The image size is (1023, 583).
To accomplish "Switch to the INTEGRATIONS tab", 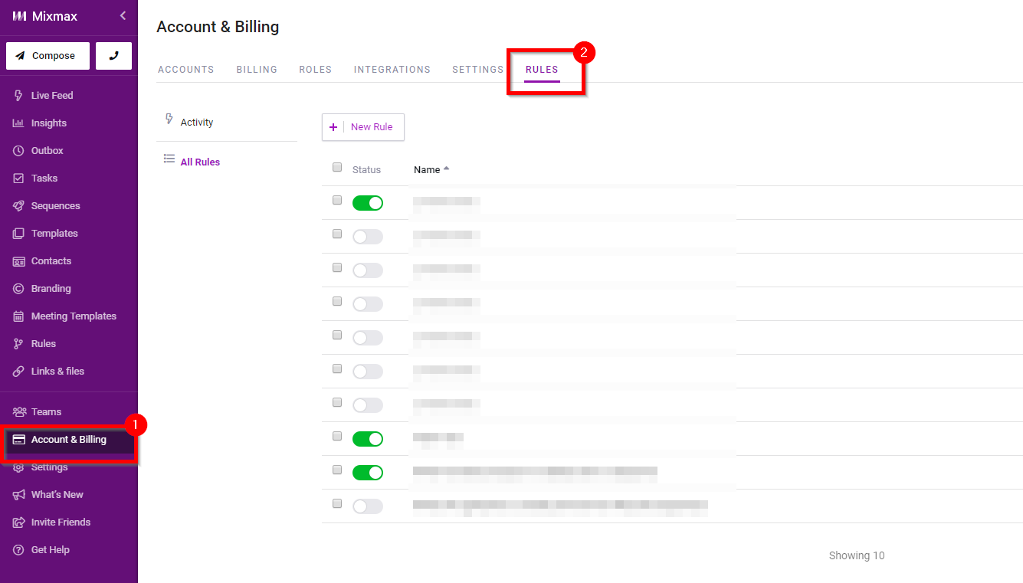I will pyautogui.click(x=392, y=70).
